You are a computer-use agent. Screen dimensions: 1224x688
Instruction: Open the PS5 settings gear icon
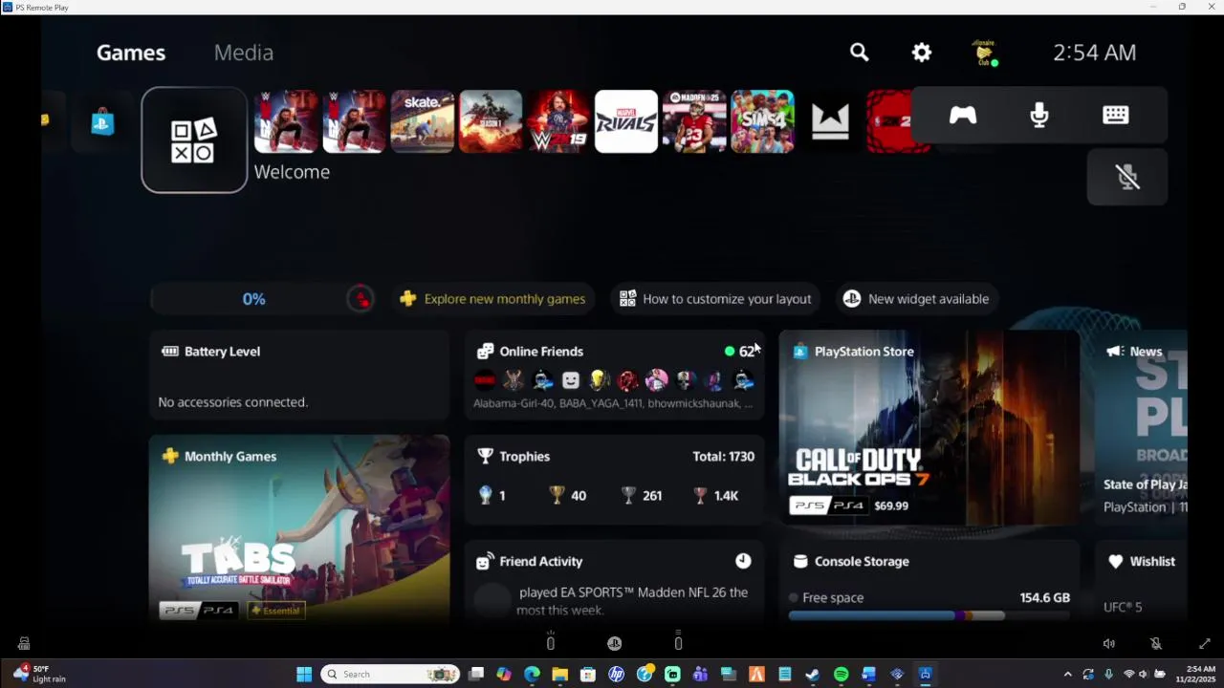click(922, 53)
